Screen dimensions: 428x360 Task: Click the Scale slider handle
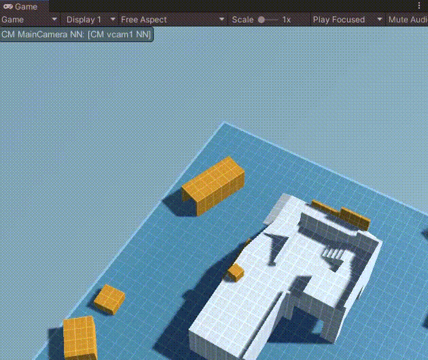click(262, 20)
